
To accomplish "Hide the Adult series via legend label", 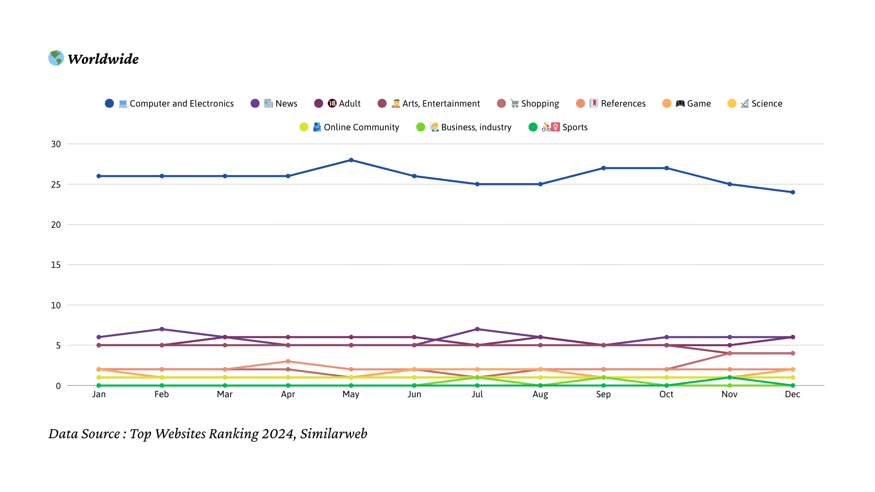I will pyautogui.click(x=350, y=104).
